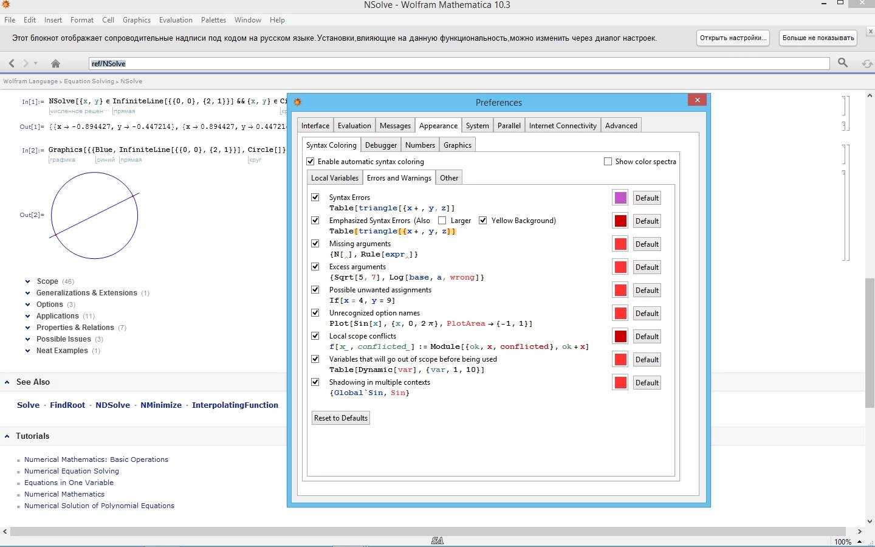This screenshot has height=547, width=875.
Task: Click the vertical scrollbar thumb
Action: tap(870, 343)
